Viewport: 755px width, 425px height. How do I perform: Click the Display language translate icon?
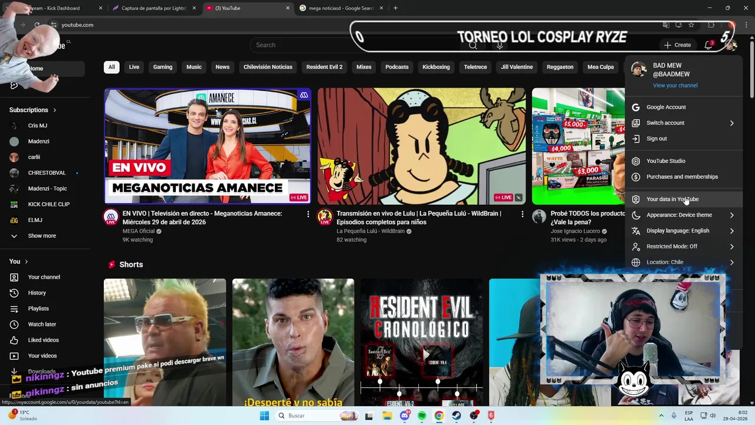coord(636,231)
